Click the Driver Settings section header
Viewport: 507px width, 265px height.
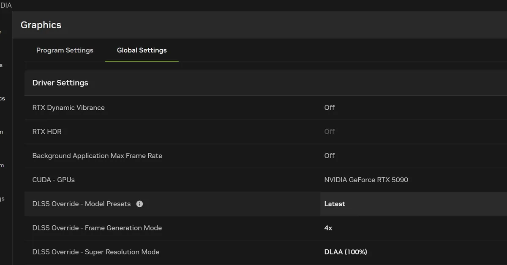pos(60,83)
